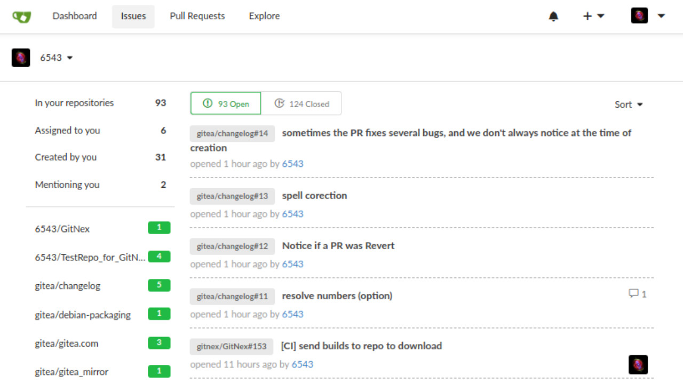The width and height of the screenshot is (683, 384).
Task: Expand the 6543 organization switcher
Action: pos(56,58)
